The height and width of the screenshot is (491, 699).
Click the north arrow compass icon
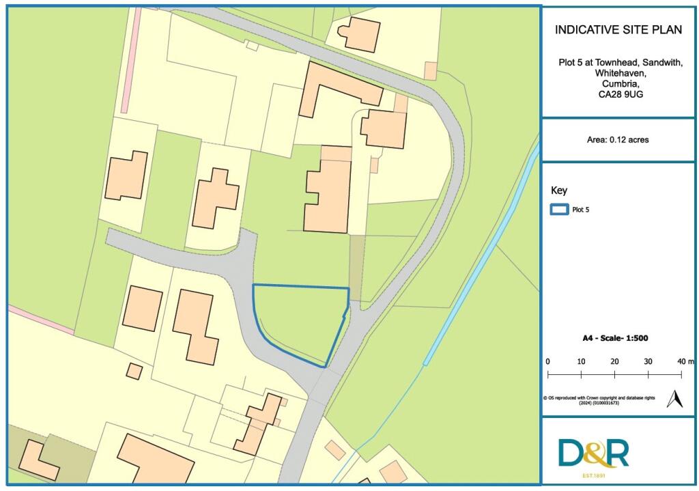coord(675,399)
